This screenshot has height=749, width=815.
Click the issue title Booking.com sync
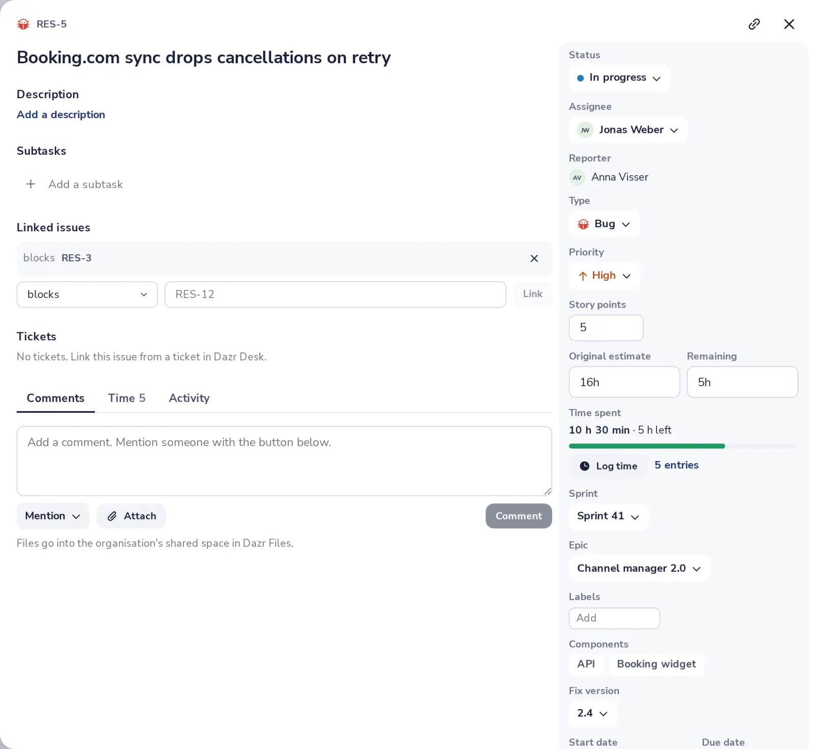[x=204, y=58]
